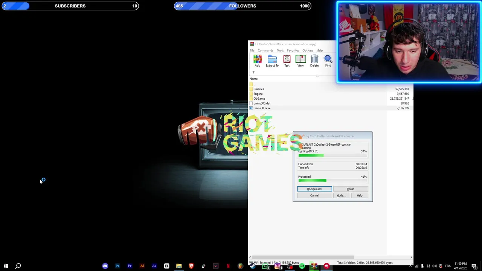Launch Premiere Pro from the taskbar
The width and height of the screenshot is (482, 271).
130,266
